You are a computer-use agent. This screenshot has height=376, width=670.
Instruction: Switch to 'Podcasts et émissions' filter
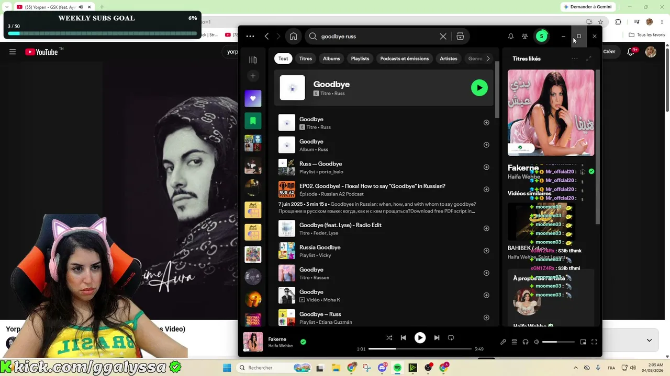405,58
